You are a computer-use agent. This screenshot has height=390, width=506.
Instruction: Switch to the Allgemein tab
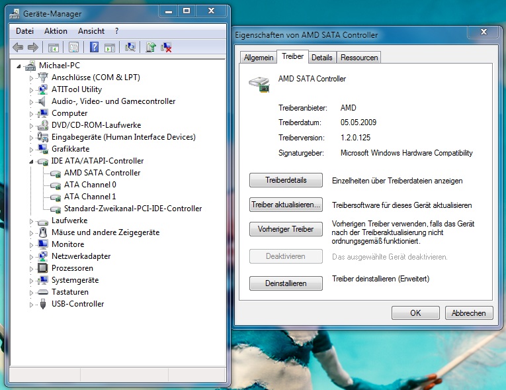(x=259, y=58)
